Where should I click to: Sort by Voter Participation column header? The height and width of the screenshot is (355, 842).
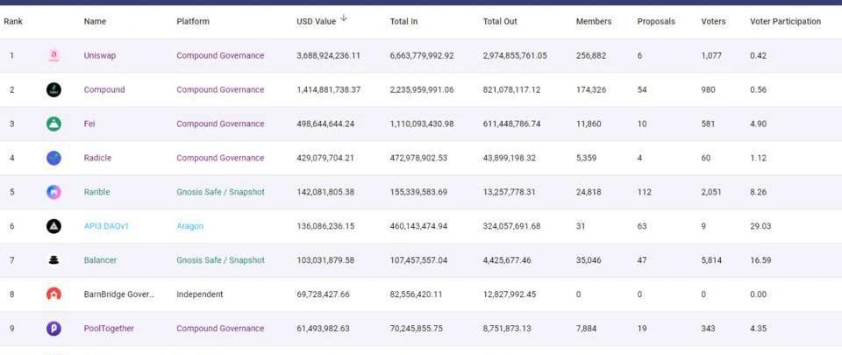(786, 21)
